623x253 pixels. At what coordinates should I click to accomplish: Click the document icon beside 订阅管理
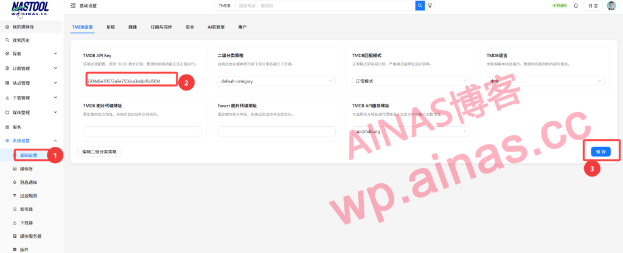click(7, 68)
